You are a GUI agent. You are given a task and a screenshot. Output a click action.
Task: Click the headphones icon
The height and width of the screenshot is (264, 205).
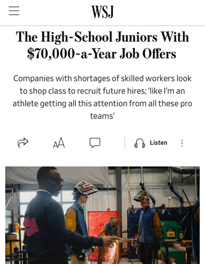click(x=140, y=143)
